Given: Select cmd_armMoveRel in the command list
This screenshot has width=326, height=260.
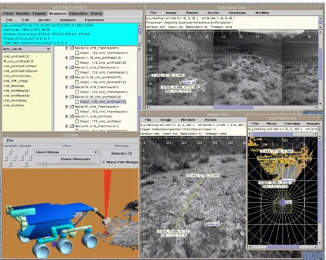Looking at the screenshot, I should (x=17, y=91).
